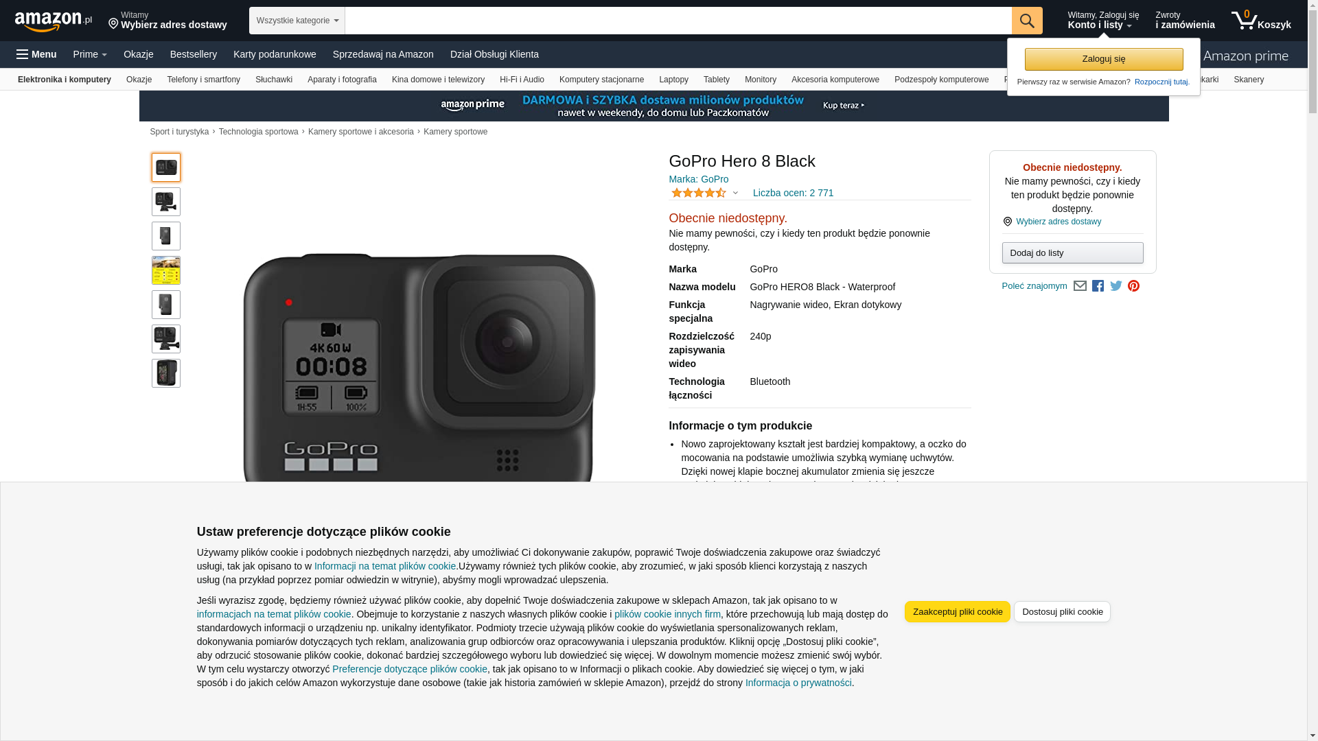Screen dimensions: 1318x741
Task: Expand the star rating breakdown chevron
Action: coord(735,193)
